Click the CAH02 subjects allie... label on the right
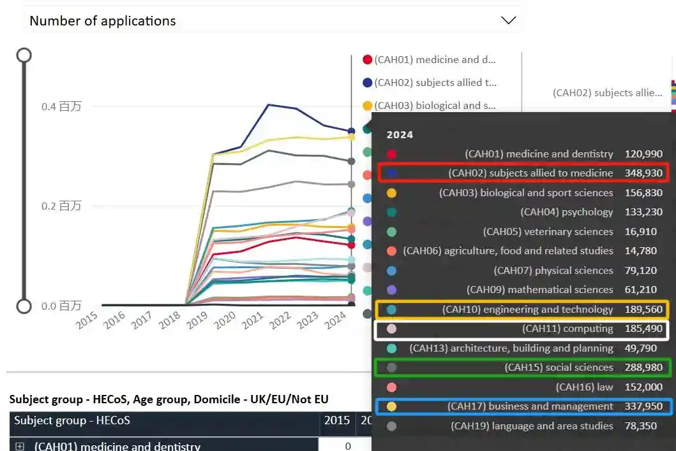Image resolution: width=676 pixels, height=451 pixels. [607, 93]
